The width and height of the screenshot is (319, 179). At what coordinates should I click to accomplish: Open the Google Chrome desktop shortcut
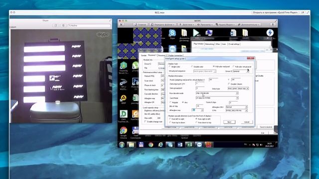coord(124,133)
